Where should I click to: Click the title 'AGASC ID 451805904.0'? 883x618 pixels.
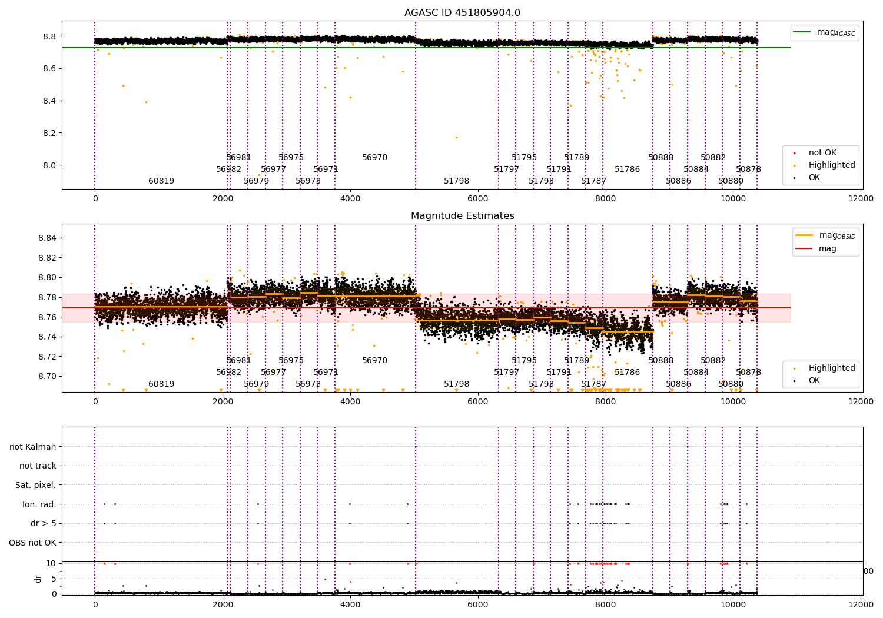(x=462, y=13)
